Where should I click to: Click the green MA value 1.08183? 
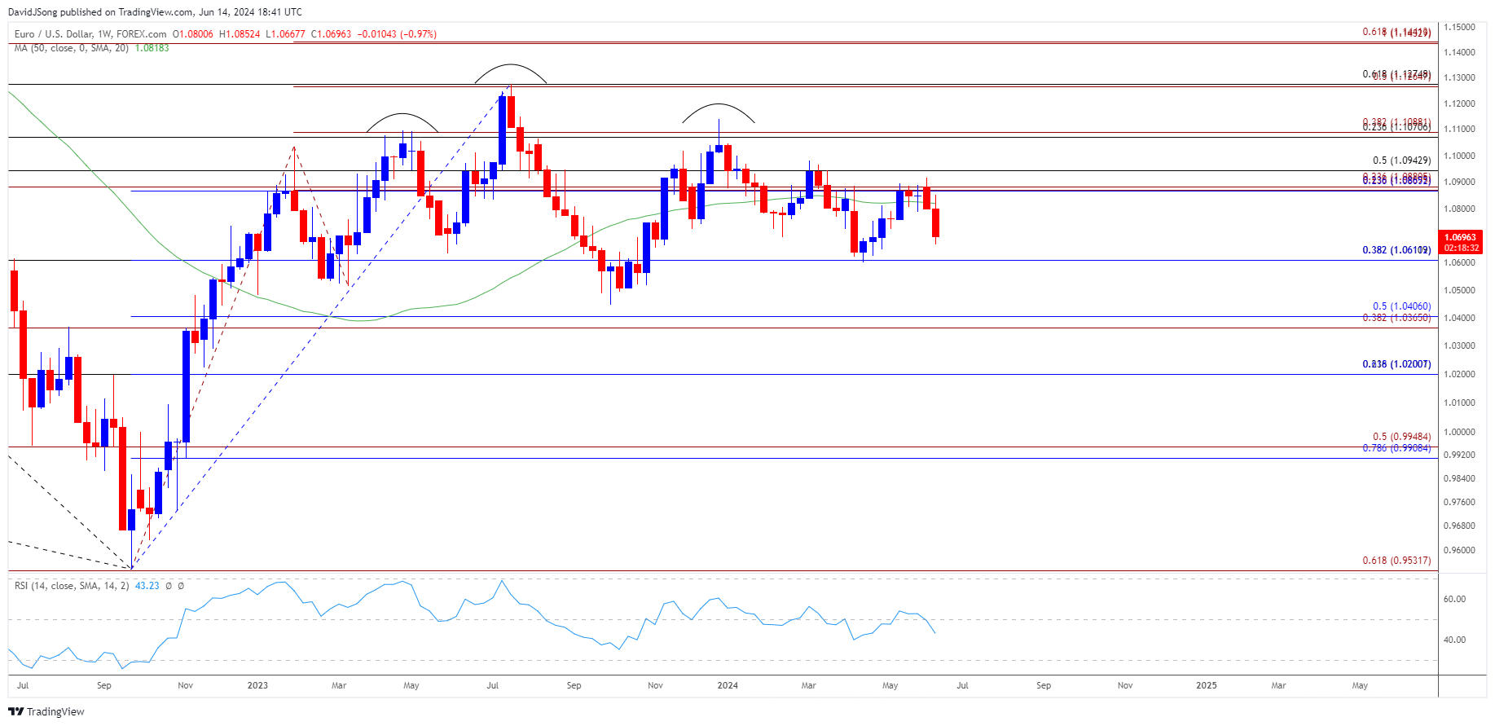[152, 48]
